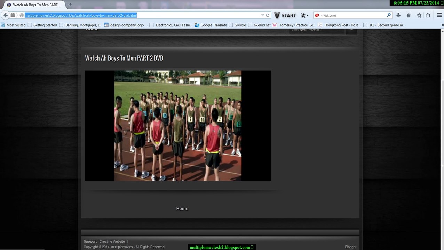Screen dimensions: 444x250
Task: Click the Home item in the site navigation bar
Action: pyautogui.click(x=92, y=30)
